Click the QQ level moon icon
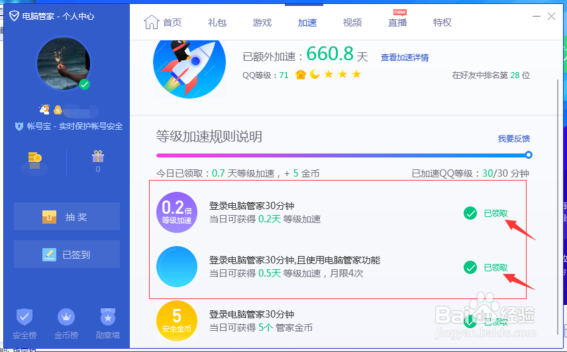The height and width of the screenshot is (352, 567). point(315,74)
